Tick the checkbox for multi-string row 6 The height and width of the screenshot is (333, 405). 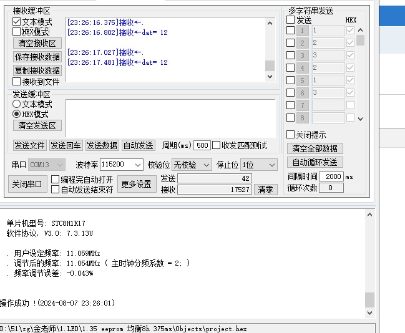click(290, 92)
